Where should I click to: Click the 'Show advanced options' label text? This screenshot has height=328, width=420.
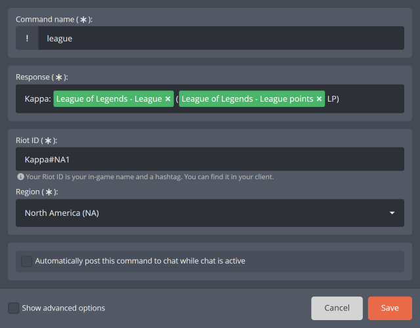[x=64, y=308]
